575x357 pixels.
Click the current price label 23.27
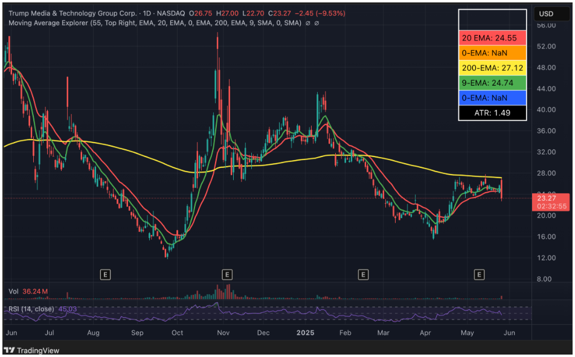click(x=547, y=198)
